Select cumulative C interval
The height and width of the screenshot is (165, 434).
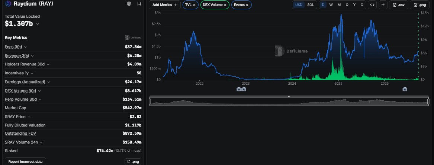[362, 5]
